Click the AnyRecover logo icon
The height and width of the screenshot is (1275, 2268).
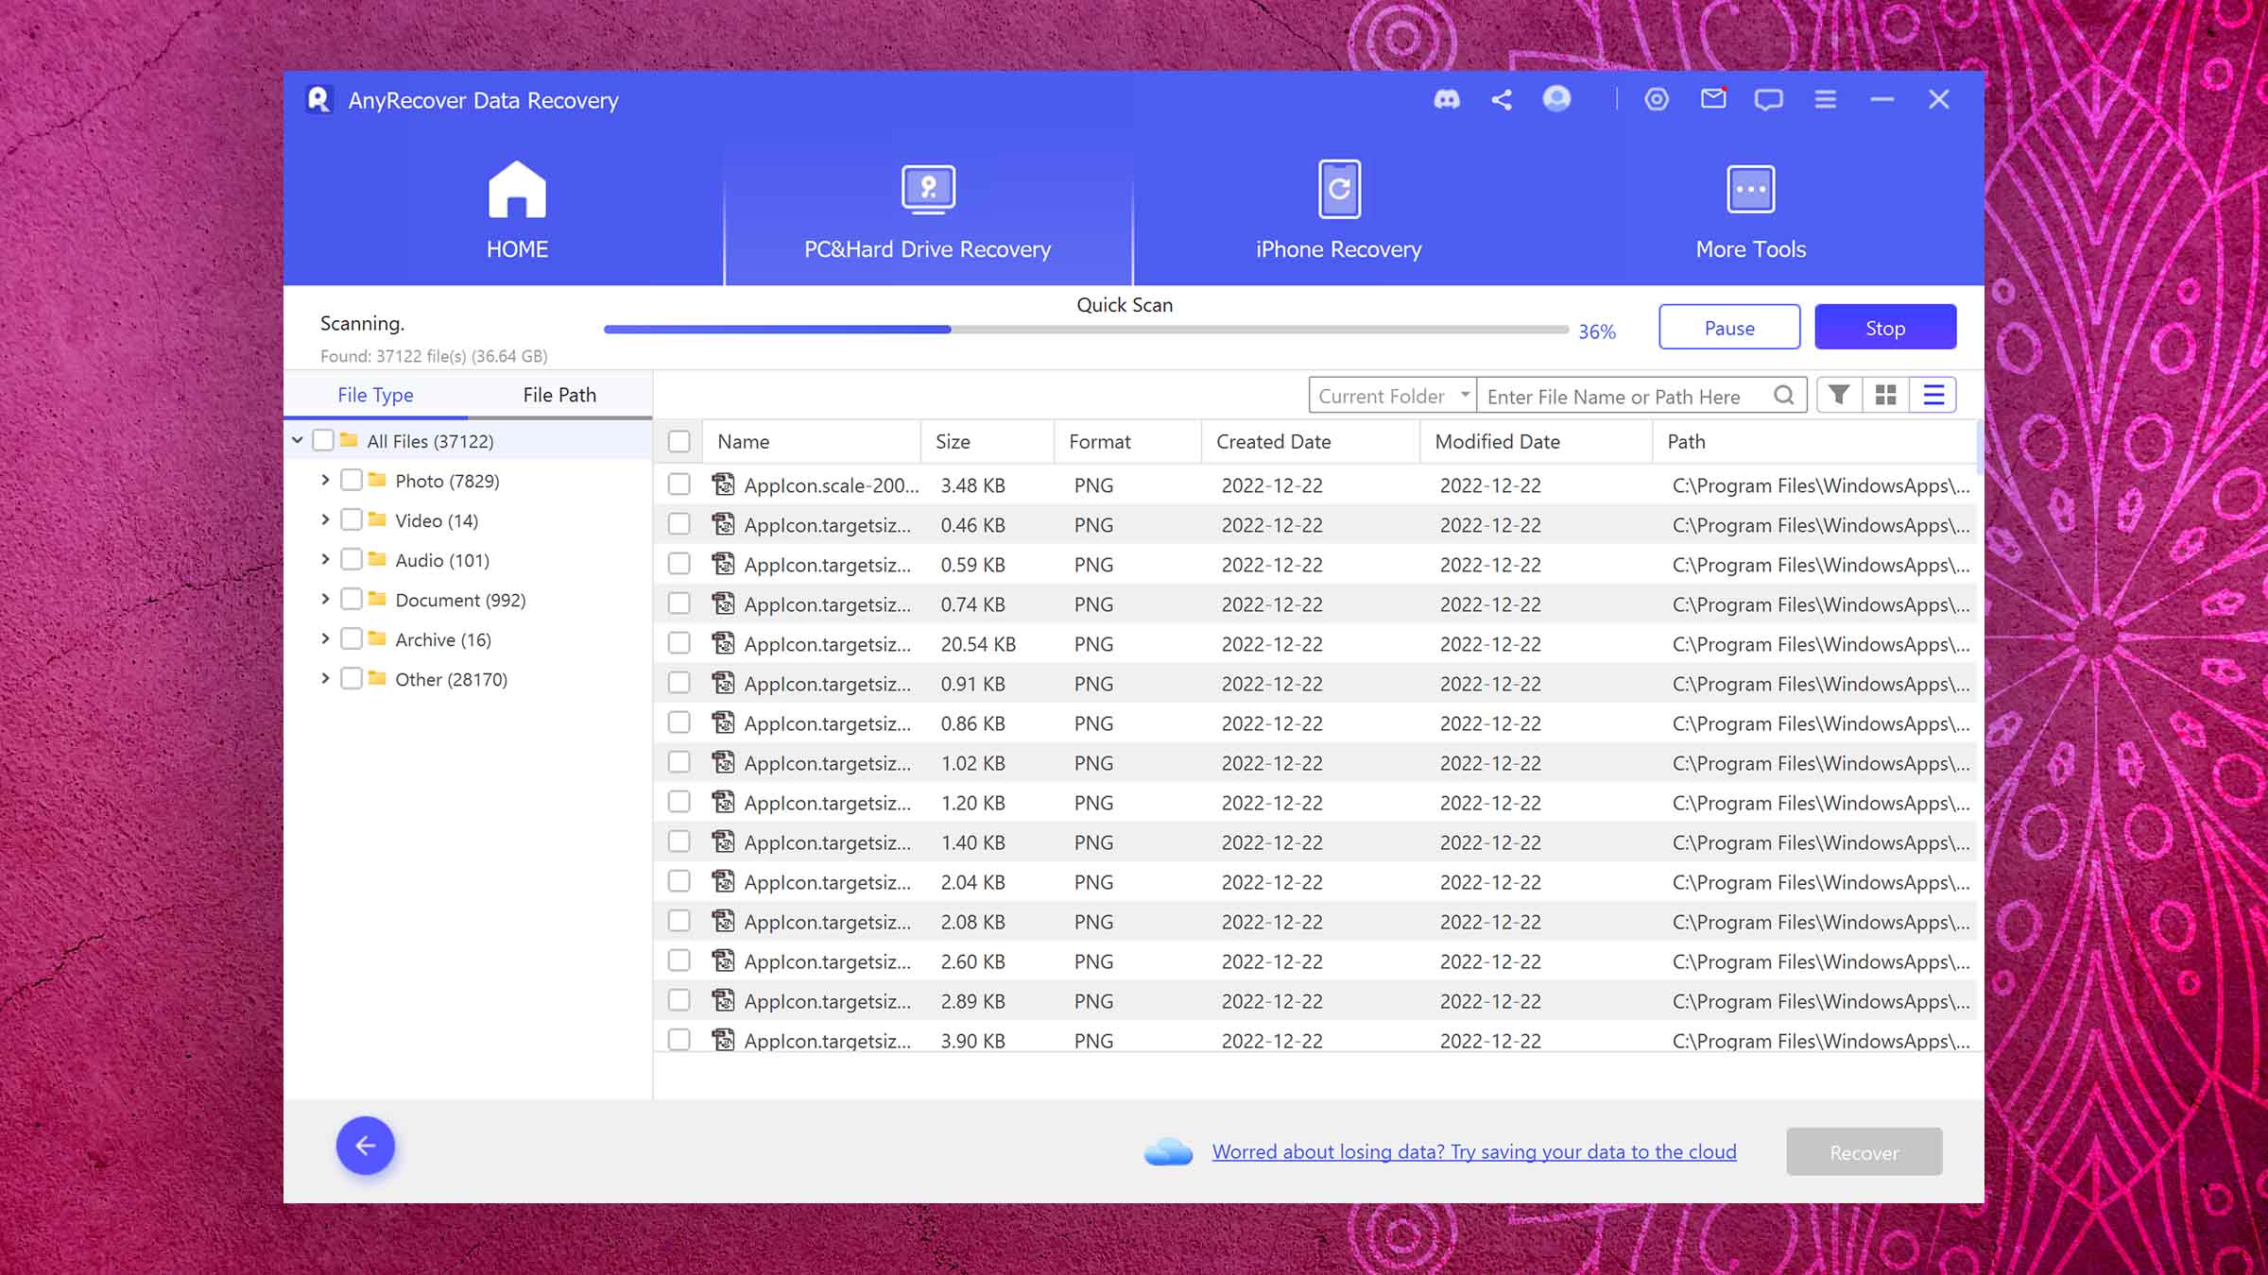click(x=319, y=100)
